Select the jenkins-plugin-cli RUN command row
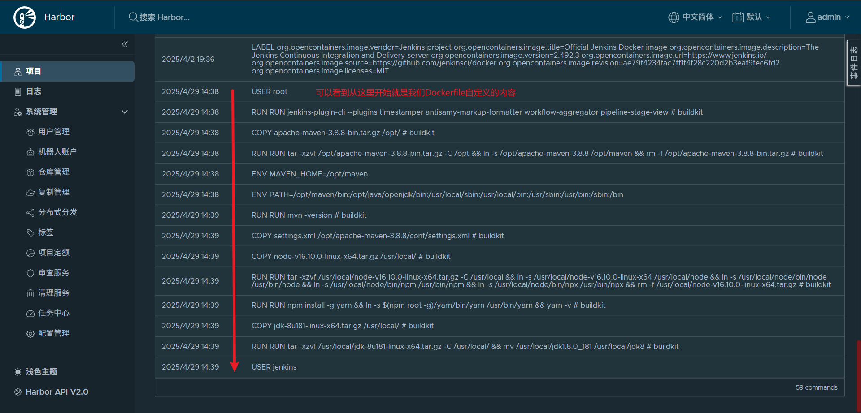Image resolution: width=861 pixels, height=413 pixels. (500, 112)
